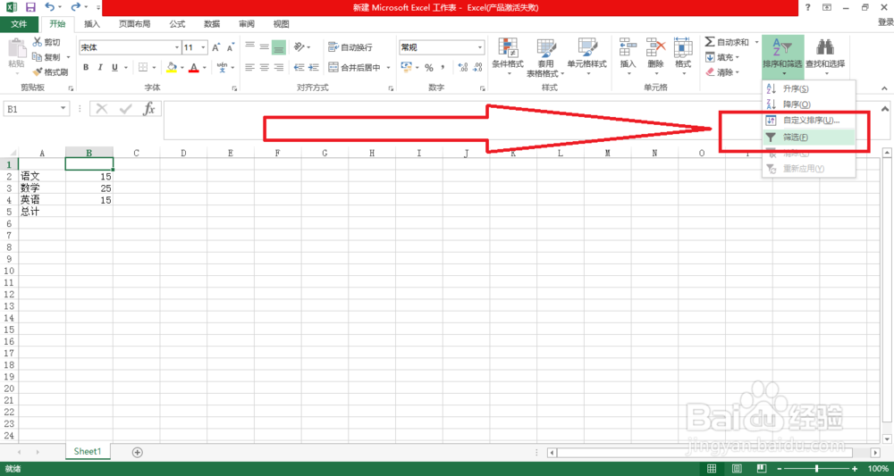This screenshot has width=894, height=476.
Task: Click the cell borders icon
Action: tap(142, 67)
